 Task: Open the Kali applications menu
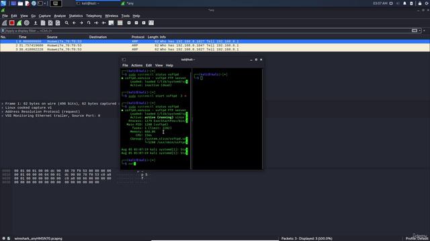click(x=3, y=3)
